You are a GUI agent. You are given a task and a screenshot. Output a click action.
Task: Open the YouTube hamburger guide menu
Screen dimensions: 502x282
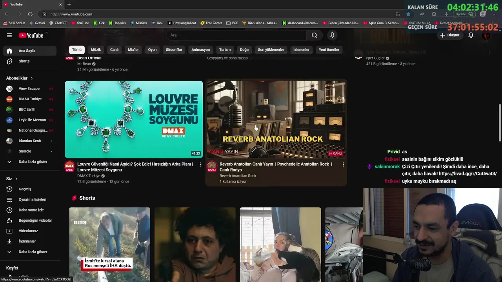[9, 35]
